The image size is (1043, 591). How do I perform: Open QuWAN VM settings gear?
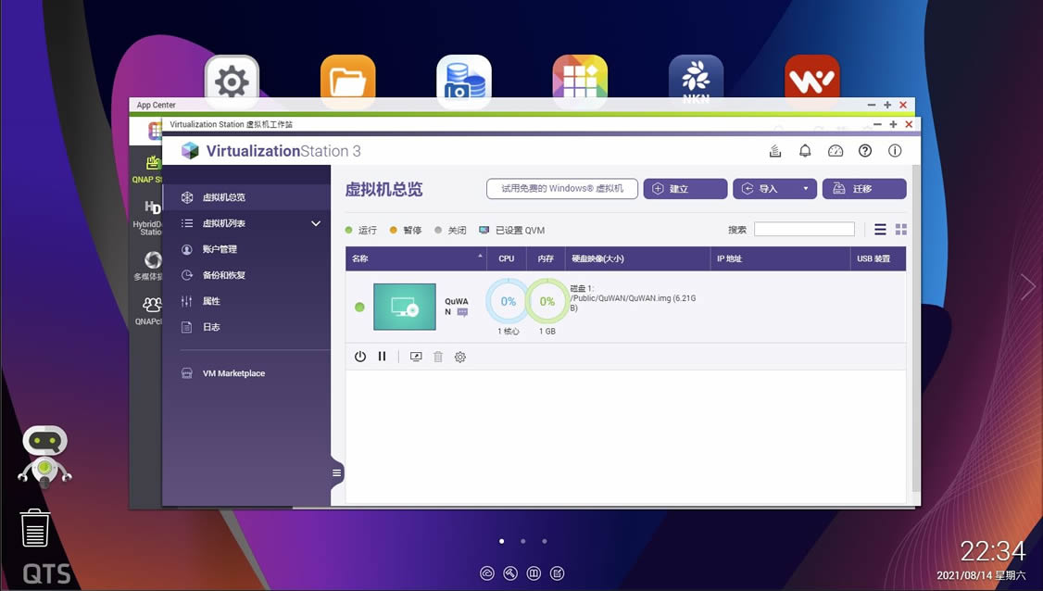pyautogui.click(x=459, y=357)
